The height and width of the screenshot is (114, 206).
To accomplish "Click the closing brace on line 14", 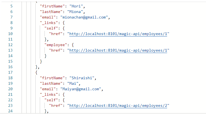I will (46, 56).
